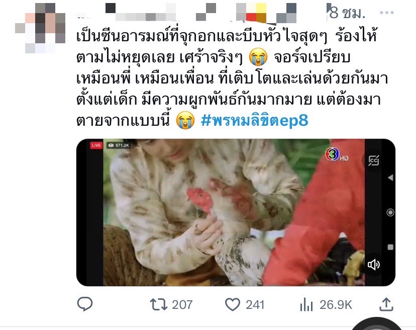
Task: Click the #พรหมลิขิตep8 hashtag link
Action: pos(254,120)
